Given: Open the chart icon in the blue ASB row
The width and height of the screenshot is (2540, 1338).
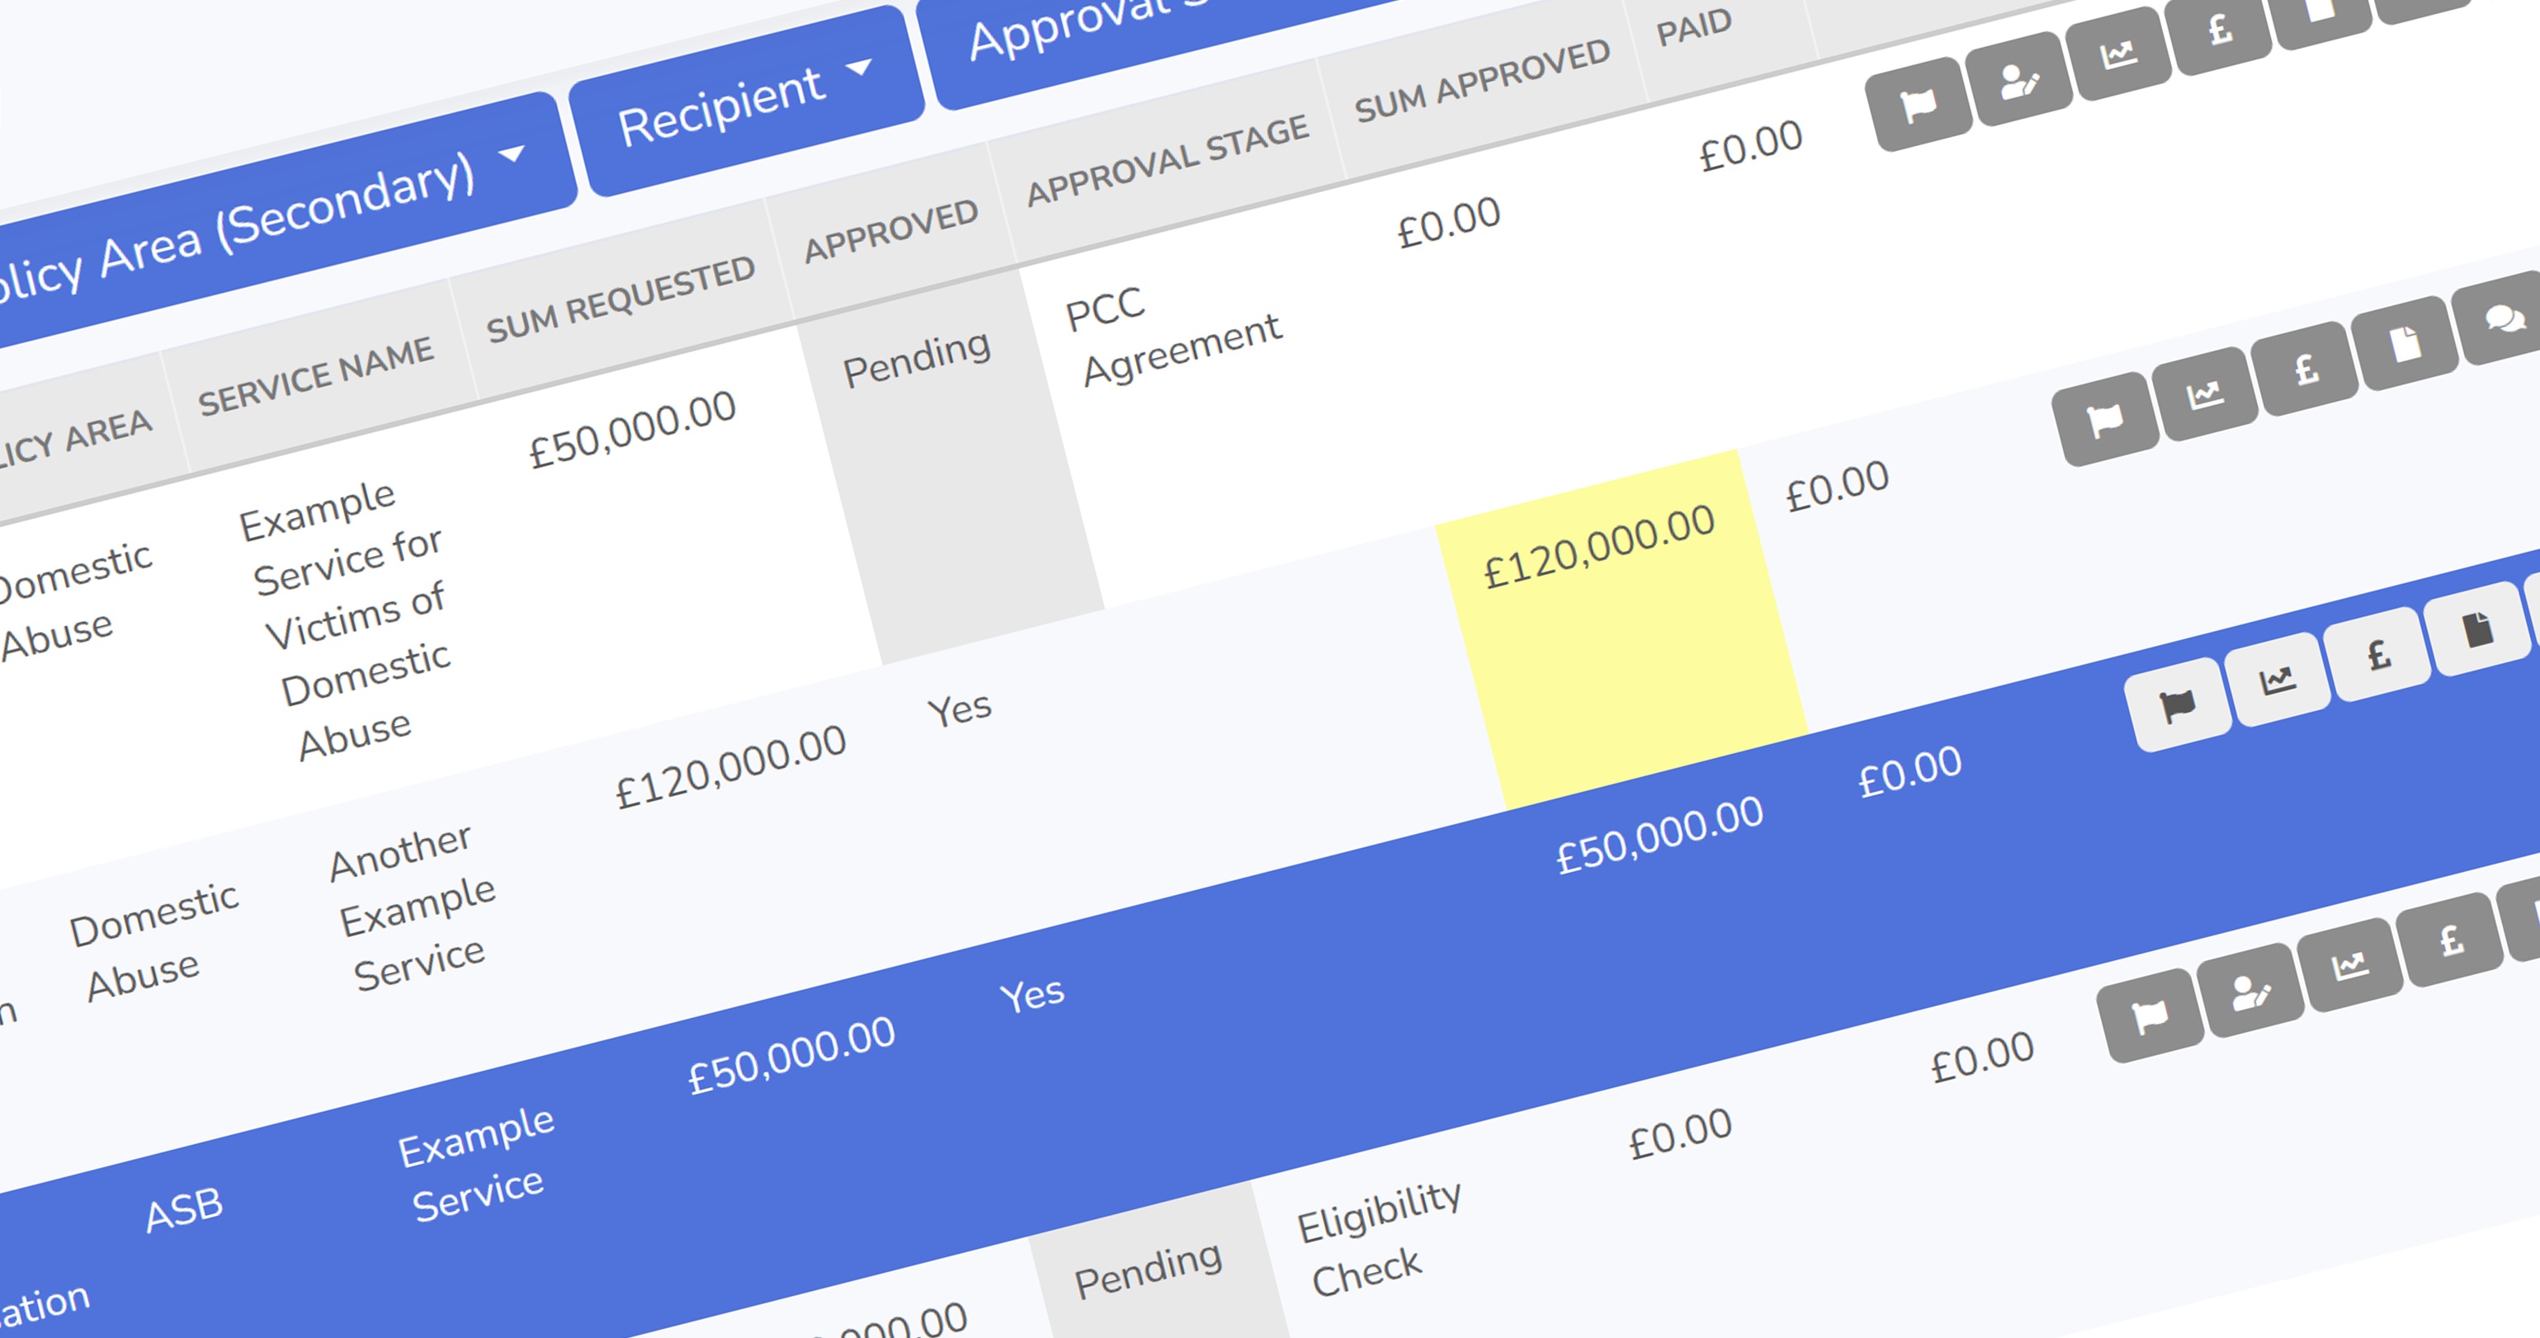Looking at the screenshot, I should click(x=2278, y=680).
